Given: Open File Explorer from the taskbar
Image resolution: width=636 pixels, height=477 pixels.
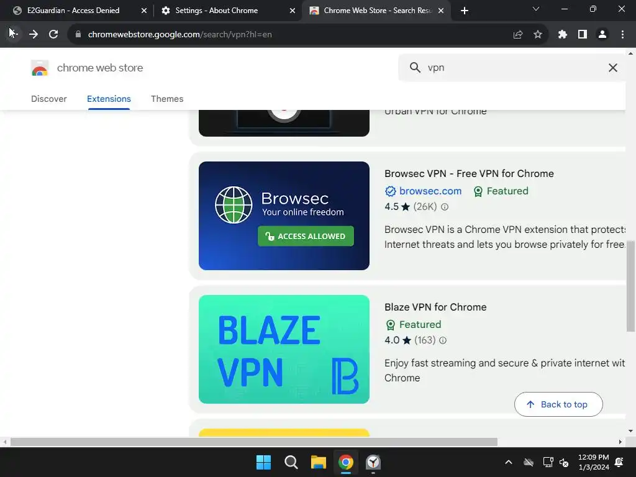Looking at the screenshot, I should [319, 462].
